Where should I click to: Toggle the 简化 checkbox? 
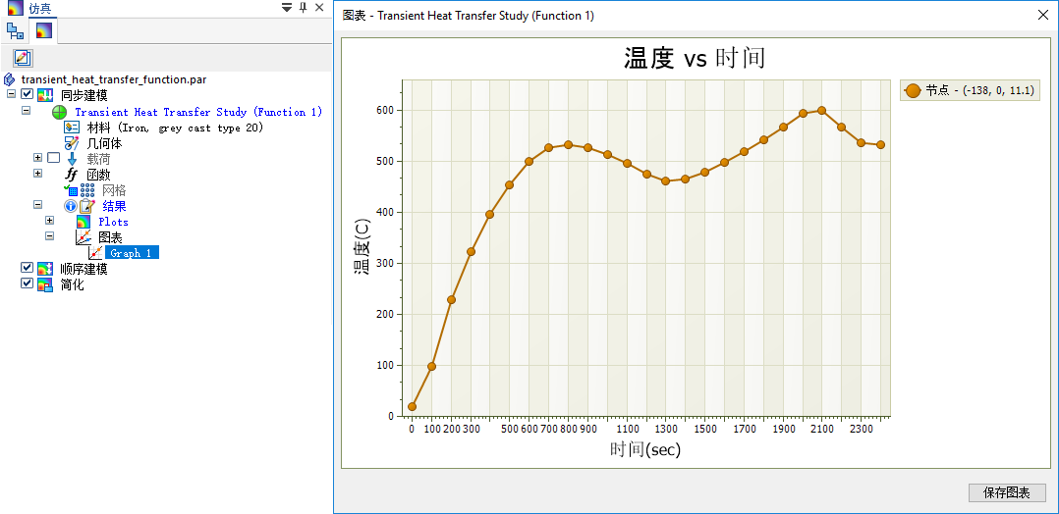(27, 284)
